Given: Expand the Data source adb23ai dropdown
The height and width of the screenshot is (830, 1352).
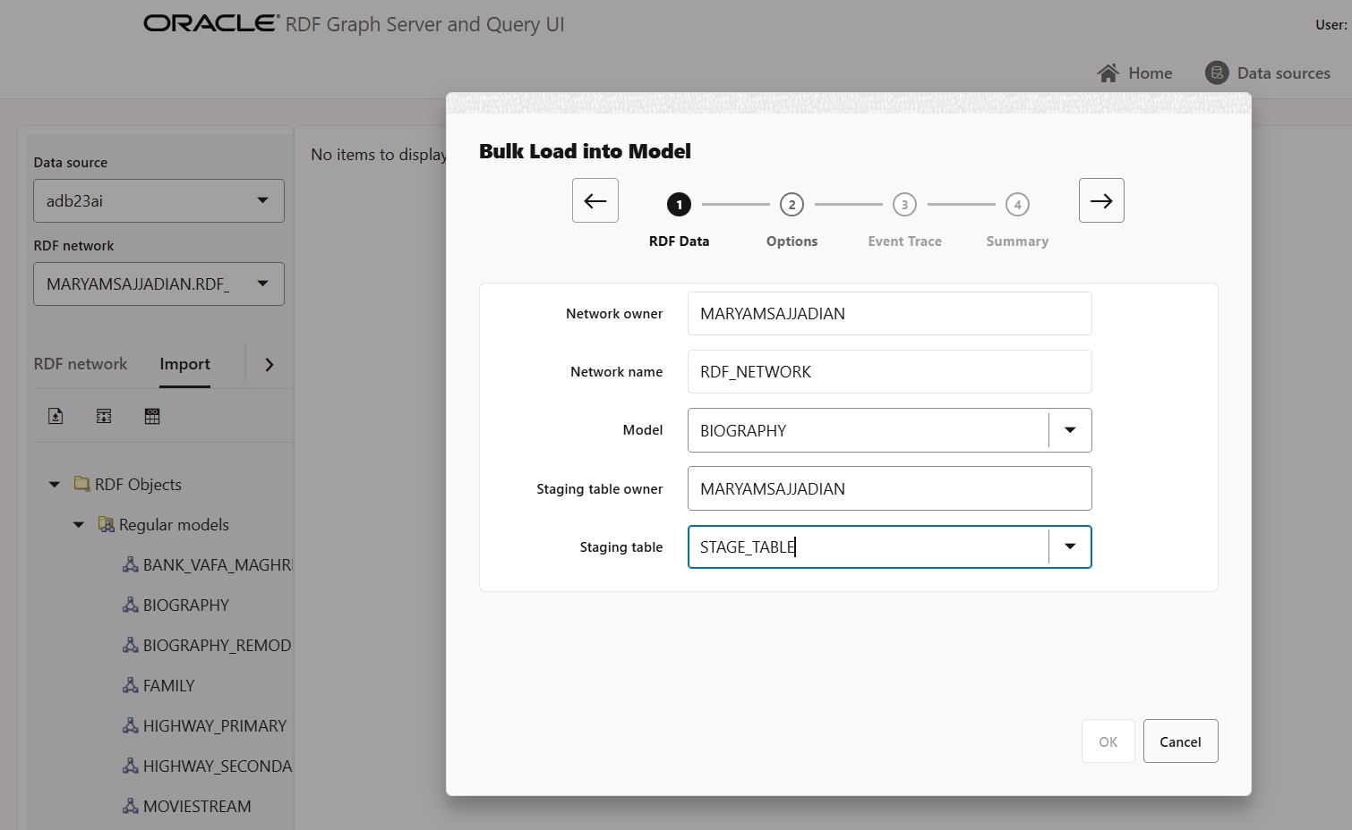Looking at the screenshot, I should pos(262,201).
